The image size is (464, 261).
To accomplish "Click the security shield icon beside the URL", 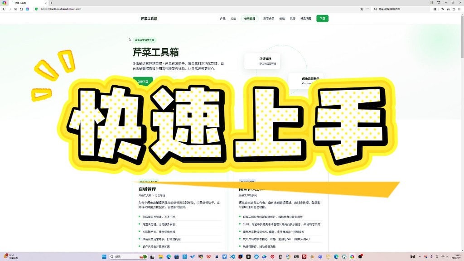I will [x=36, y=9].
